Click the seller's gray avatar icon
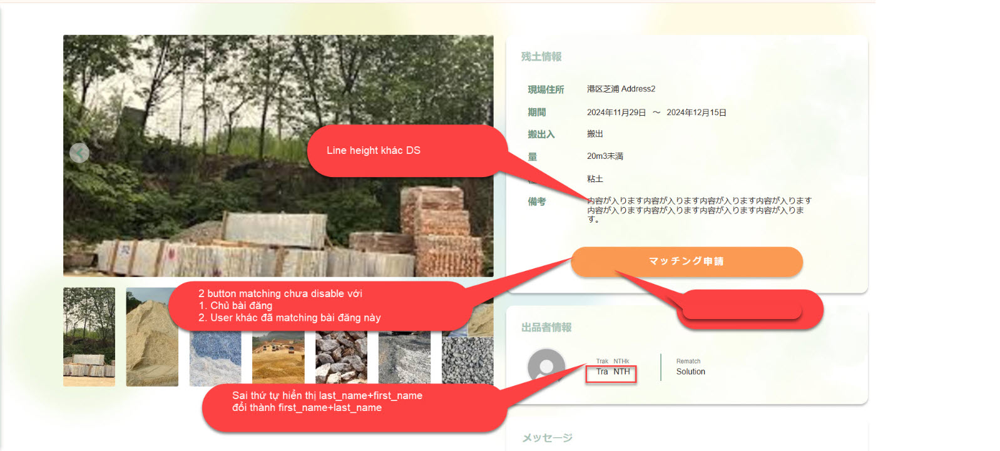The width and height of the screenshot is (1000, 451). tap(546, 367)
